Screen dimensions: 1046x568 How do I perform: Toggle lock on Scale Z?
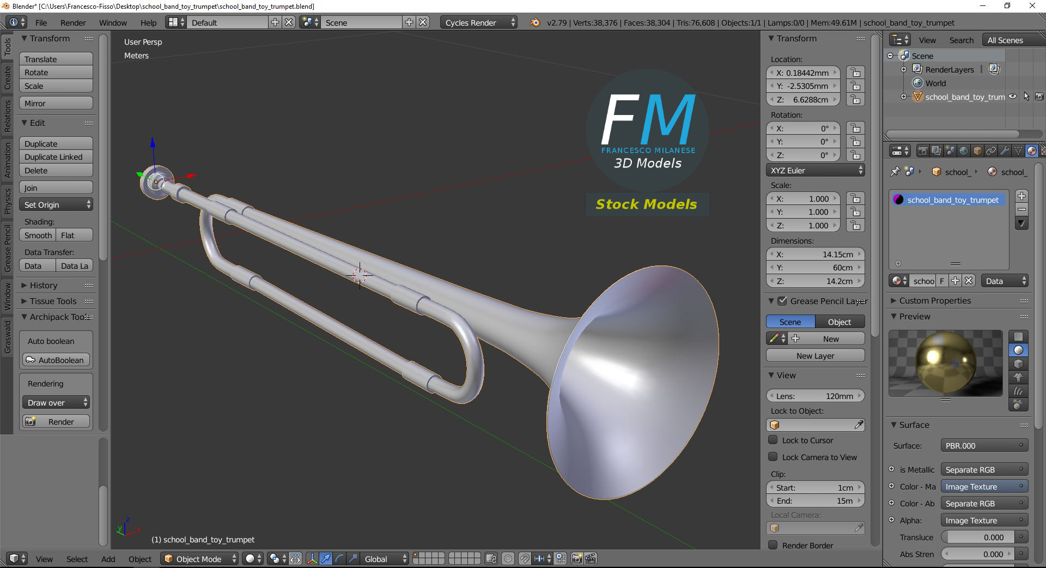pos(856,226)
